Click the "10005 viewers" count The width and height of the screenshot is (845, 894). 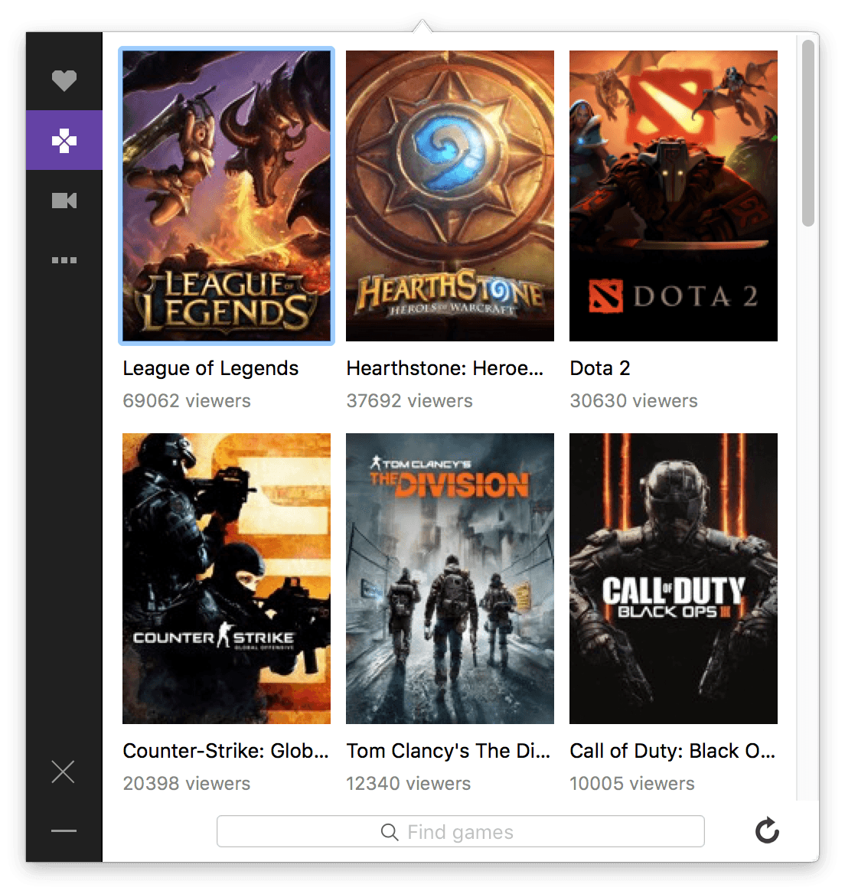(x=631, y=783)
